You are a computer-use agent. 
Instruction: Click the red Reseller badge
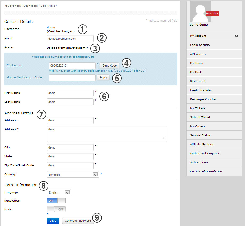tap(212, 14)
